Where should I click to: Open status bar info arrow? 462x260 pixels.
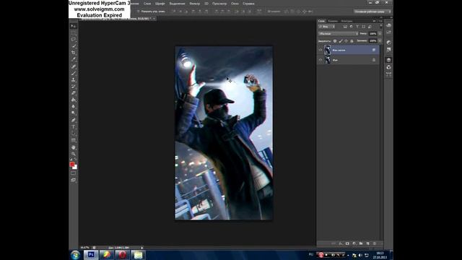click(141, 248)
